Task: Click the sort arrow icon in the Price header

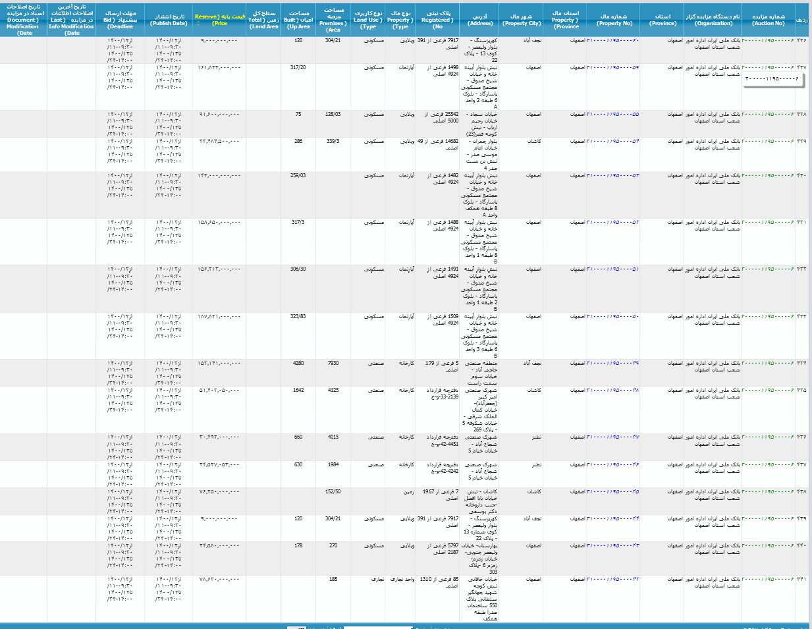Action: (x=198, y=23)
